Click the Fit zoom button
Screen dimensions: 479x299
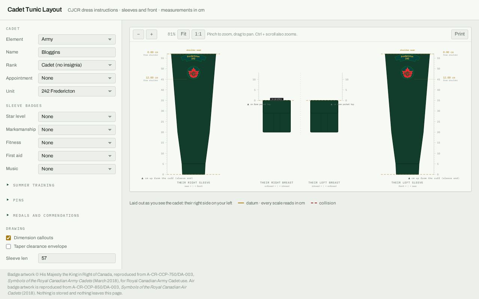pyautogui.click(x=183, y=34)
